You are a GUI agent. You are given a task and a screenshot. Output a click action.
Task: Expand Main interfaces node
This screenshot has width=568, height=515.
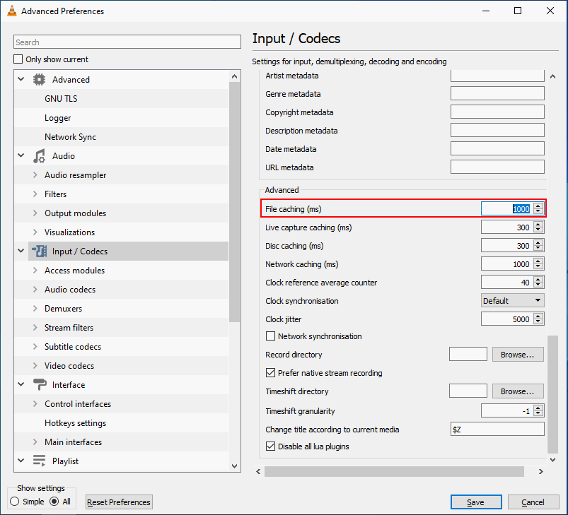[x=35, y=442]
